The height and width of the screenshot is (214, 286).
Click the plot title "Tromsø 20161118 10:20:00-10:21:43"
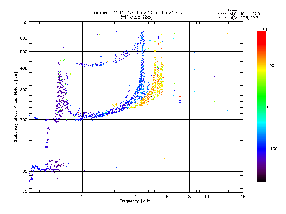click(x=135, y=12)
